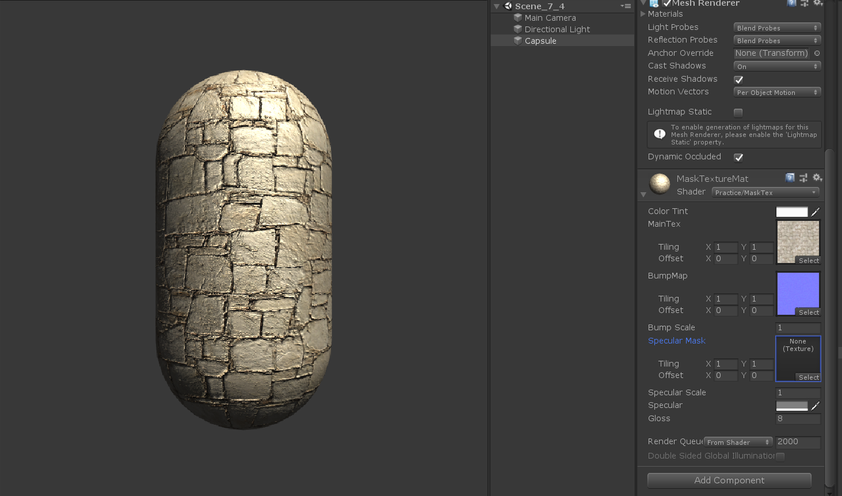Click Main Camera cube icon
842x496 pixels.
click(518, 17)
